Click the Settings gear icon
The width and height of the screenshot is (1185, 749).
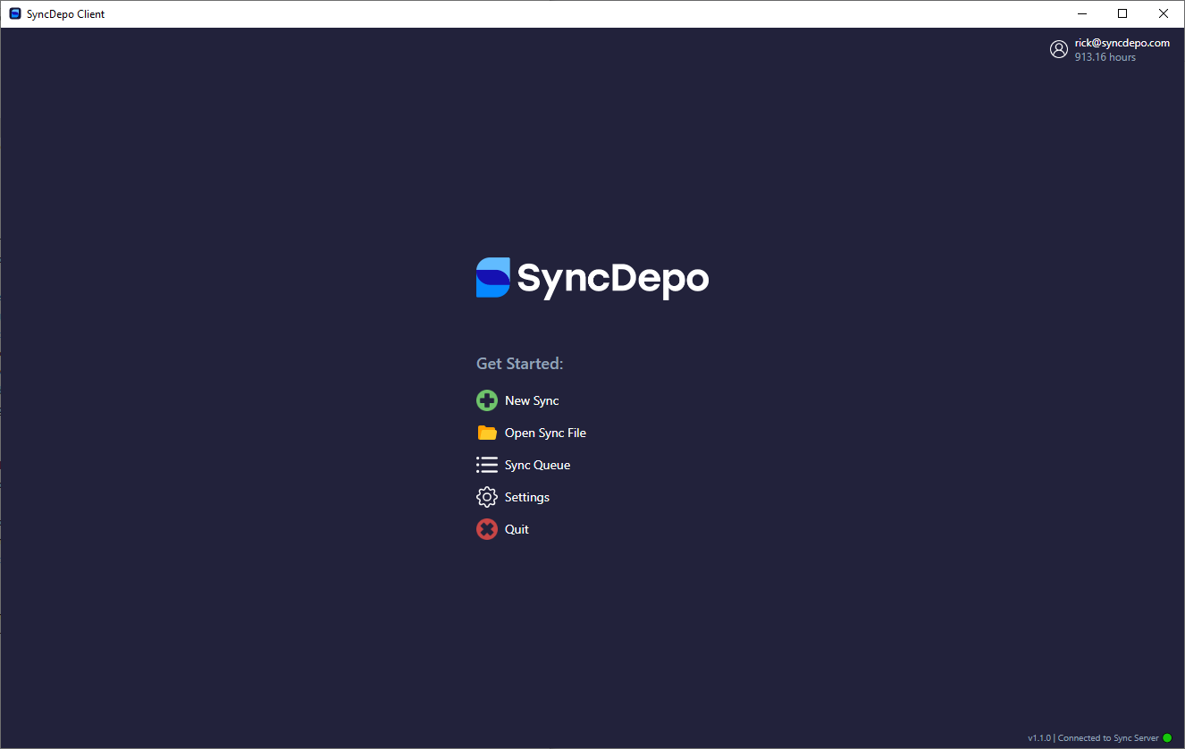tap(487, 496)
